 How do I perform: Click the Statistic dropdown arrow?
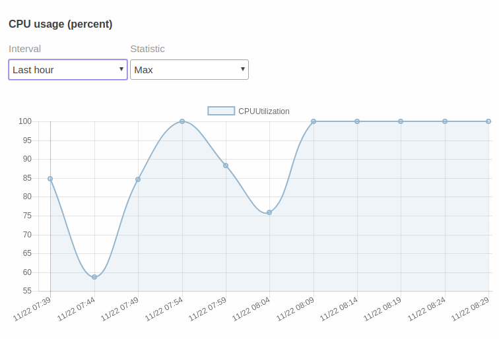coord(243,69)
